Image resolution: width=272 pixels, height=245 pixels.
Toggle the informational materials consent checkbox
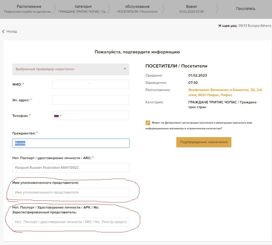pyautogui.click(x=147, y=123)
